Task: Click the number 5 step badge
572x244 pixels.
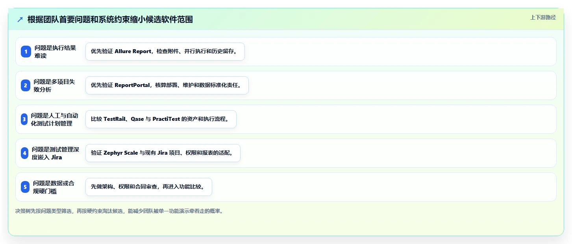Action: (x=25, y=187)
